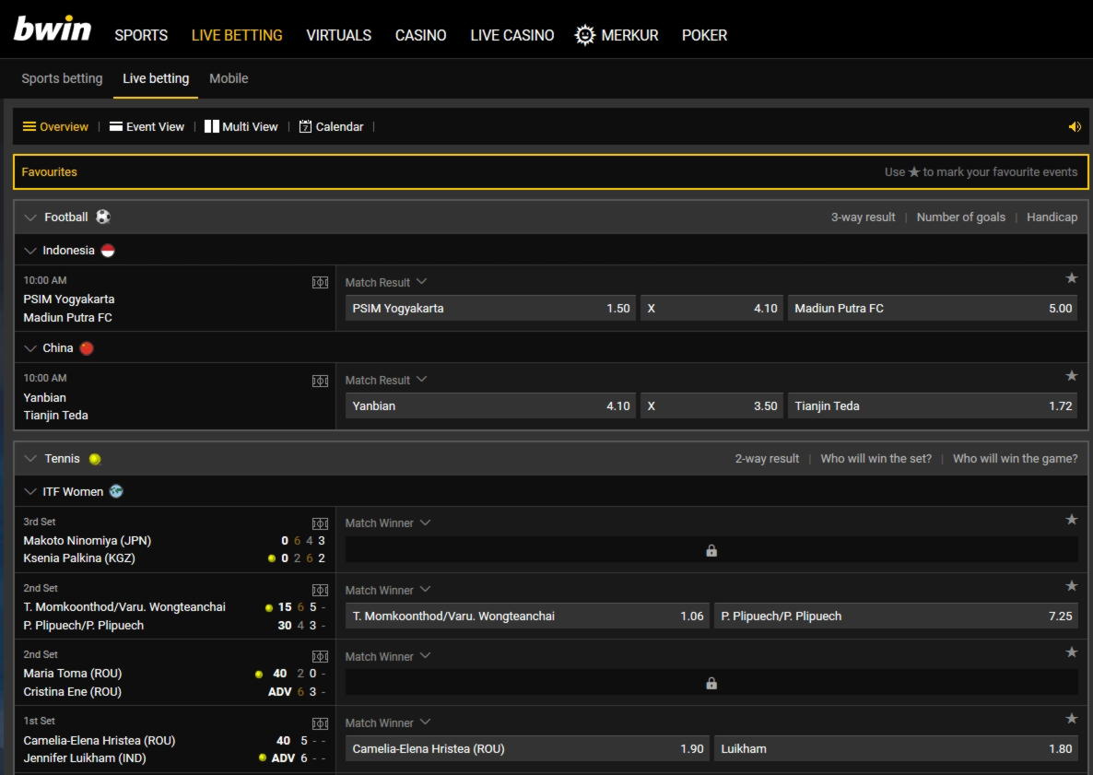Click the Event View icon
This screenshot has width=1093, height=775.
(x=116, y=127)
